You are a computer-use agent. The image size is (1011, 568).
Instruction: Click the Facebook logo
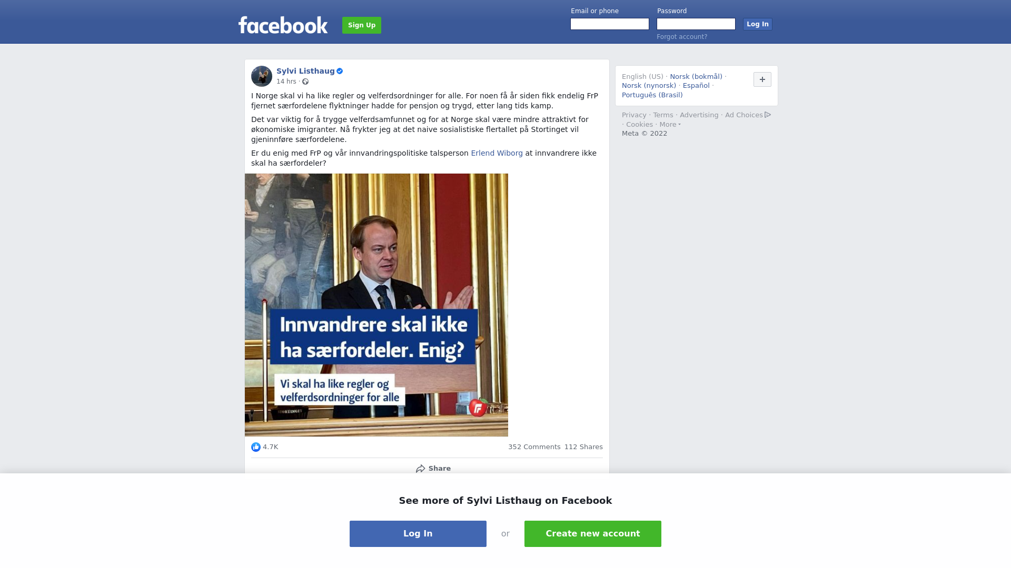coord(283,25)
